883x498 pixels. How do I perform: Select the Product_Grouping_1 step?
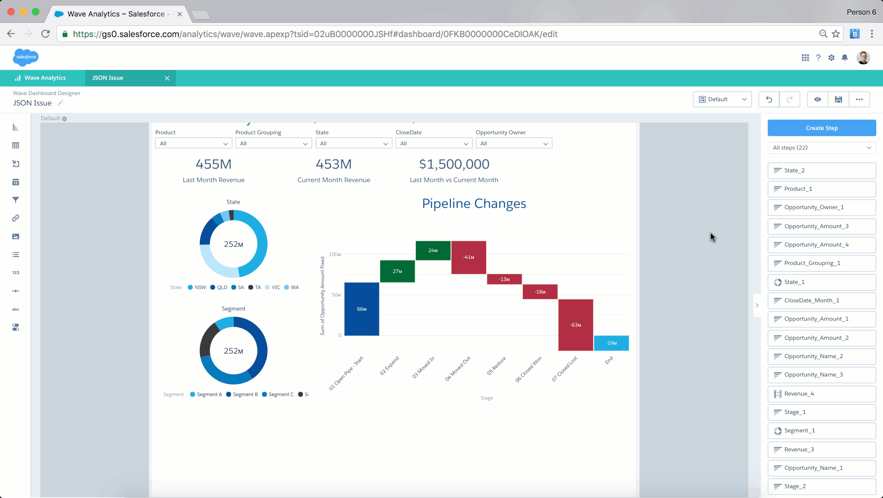pos(822,263)
